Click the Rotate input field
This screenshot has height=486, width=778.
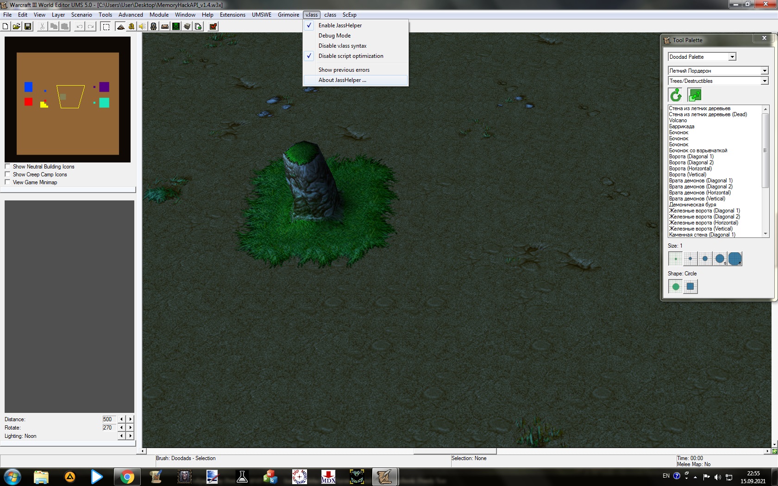[x=109, y=428]
